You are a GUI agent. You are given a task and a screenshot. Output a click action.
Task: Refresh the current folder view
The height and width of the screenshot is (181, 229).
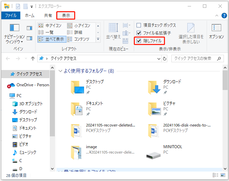pos(165,59)
